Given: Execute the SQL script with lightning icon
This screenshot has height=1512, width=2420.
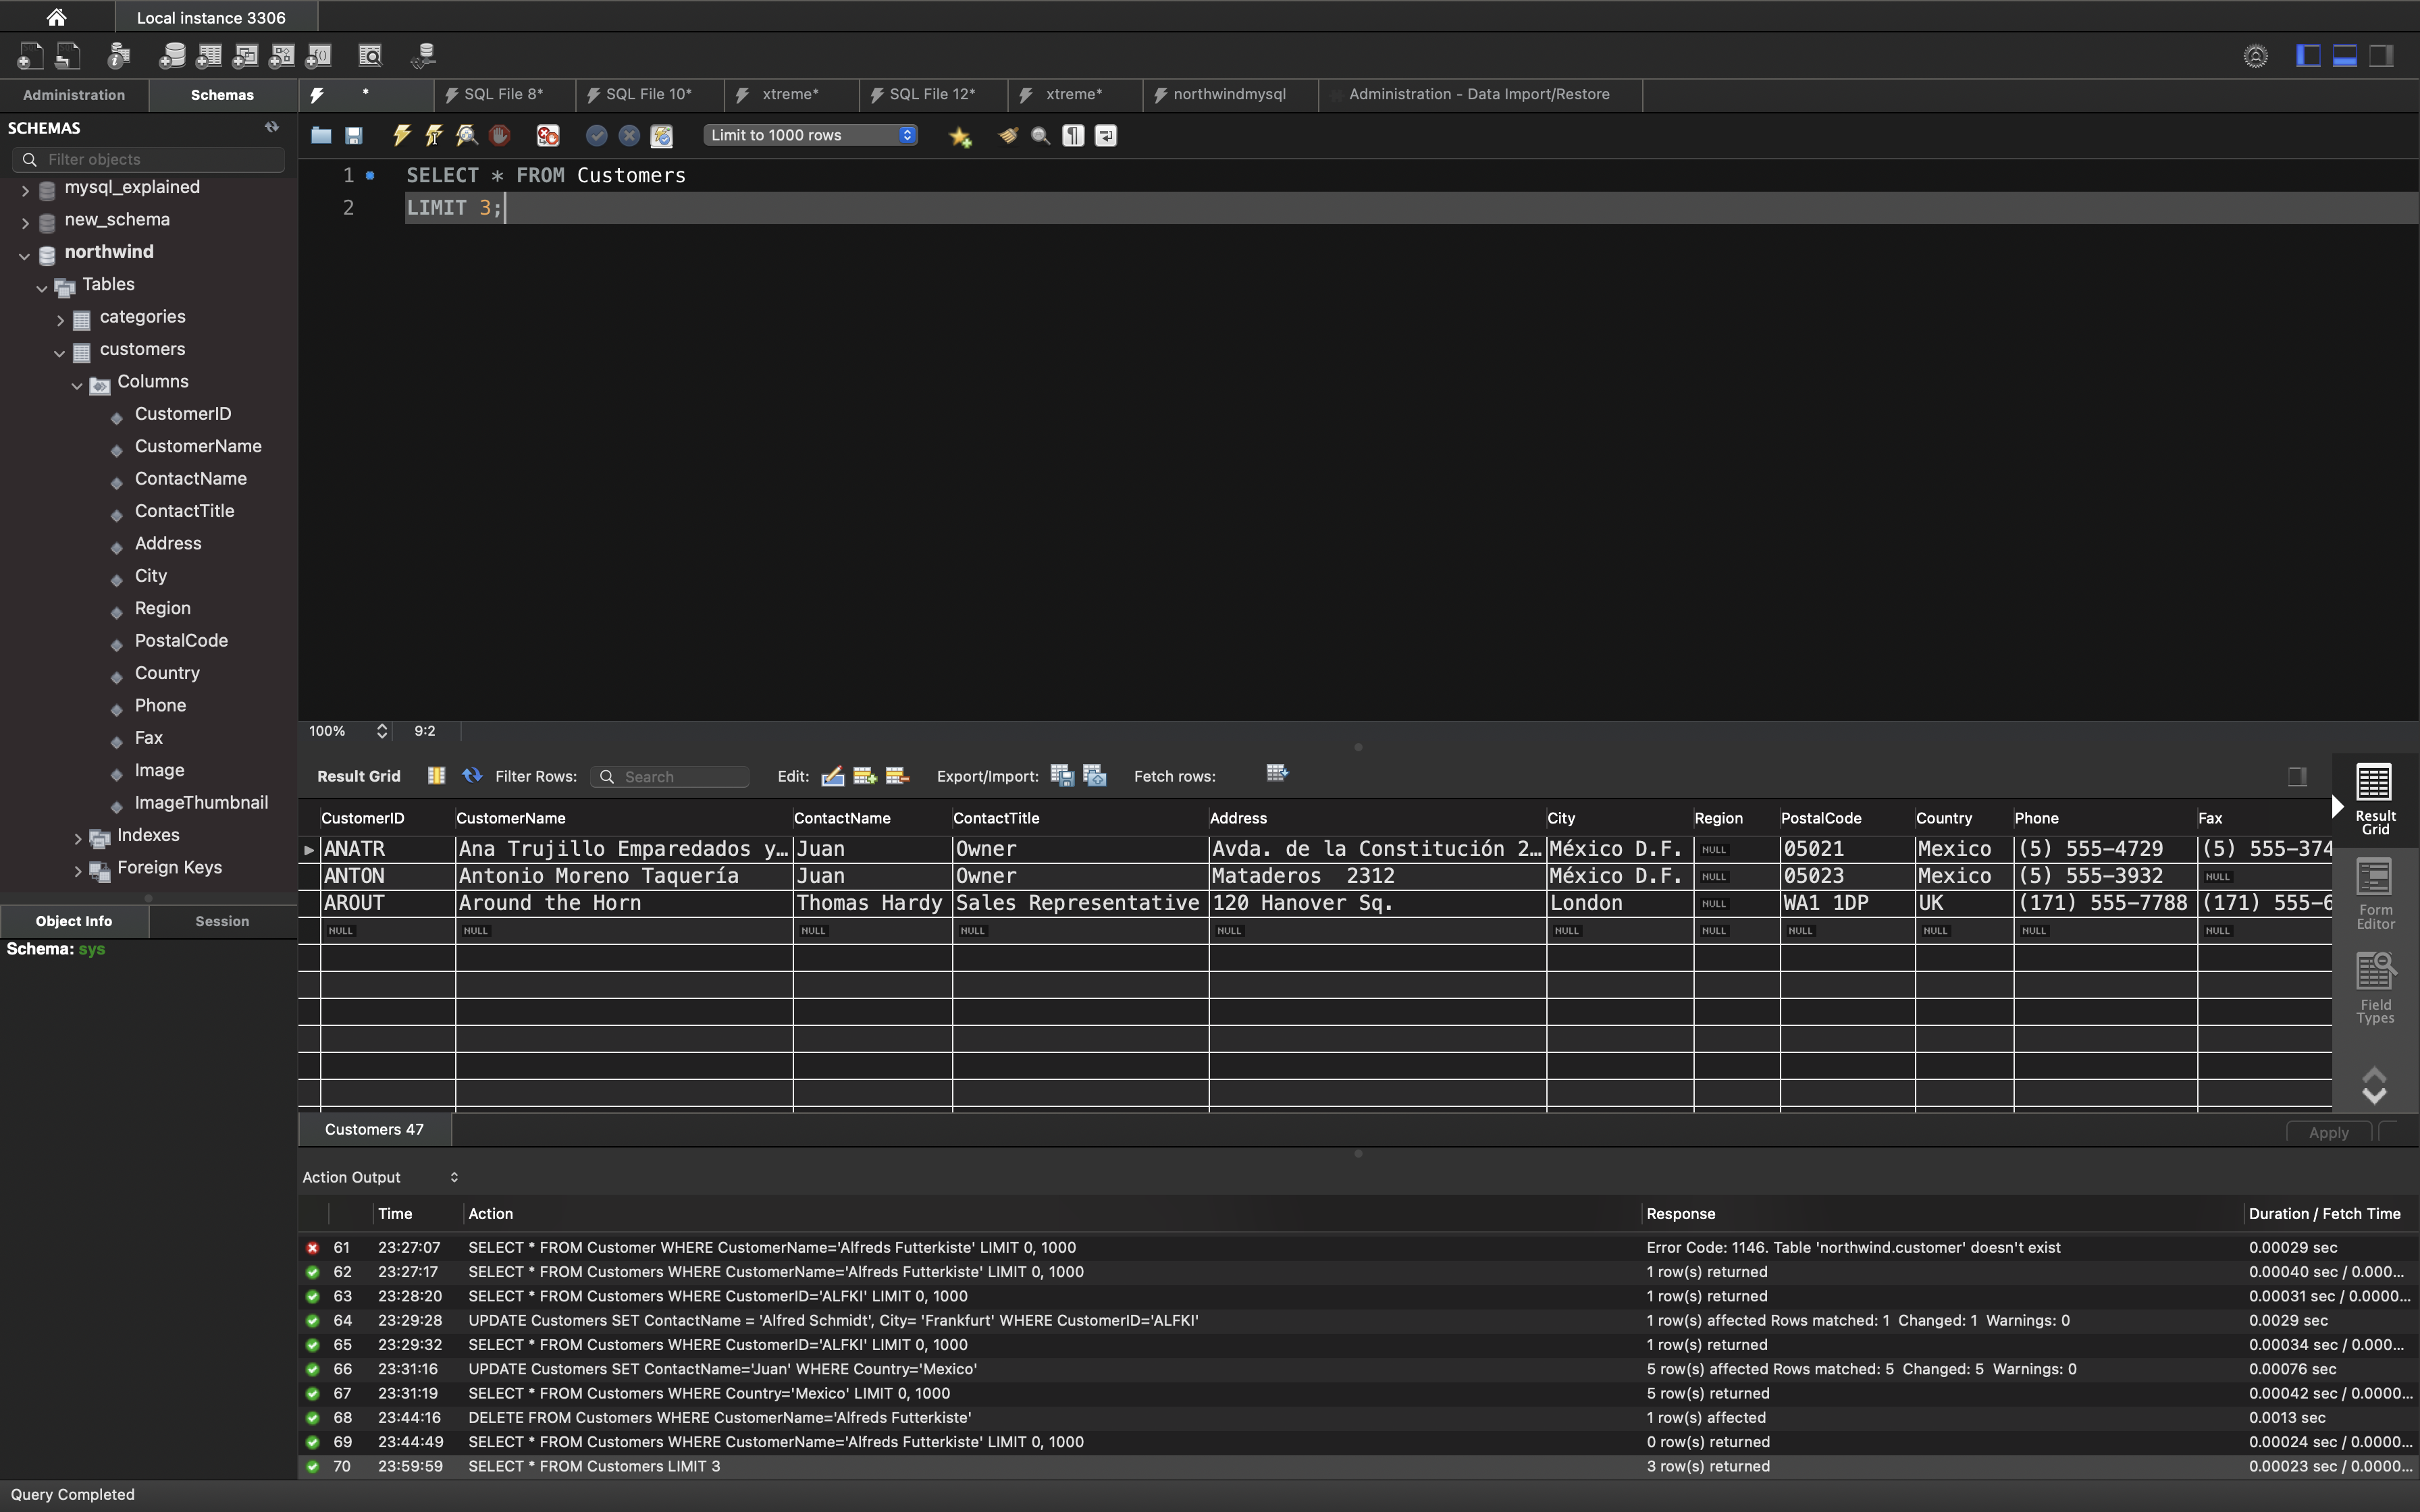Looking at the screenshot, I should tap(401, 135).
